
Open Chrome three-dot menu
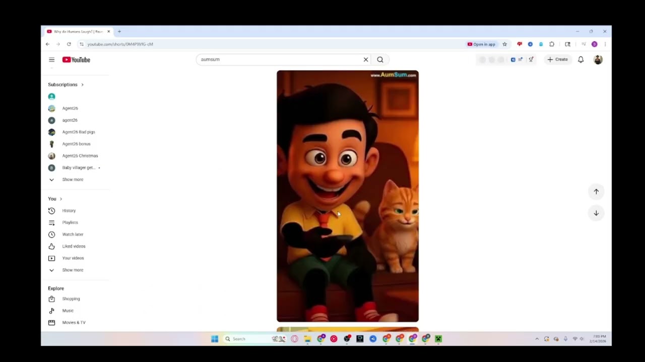coord(605,44)
